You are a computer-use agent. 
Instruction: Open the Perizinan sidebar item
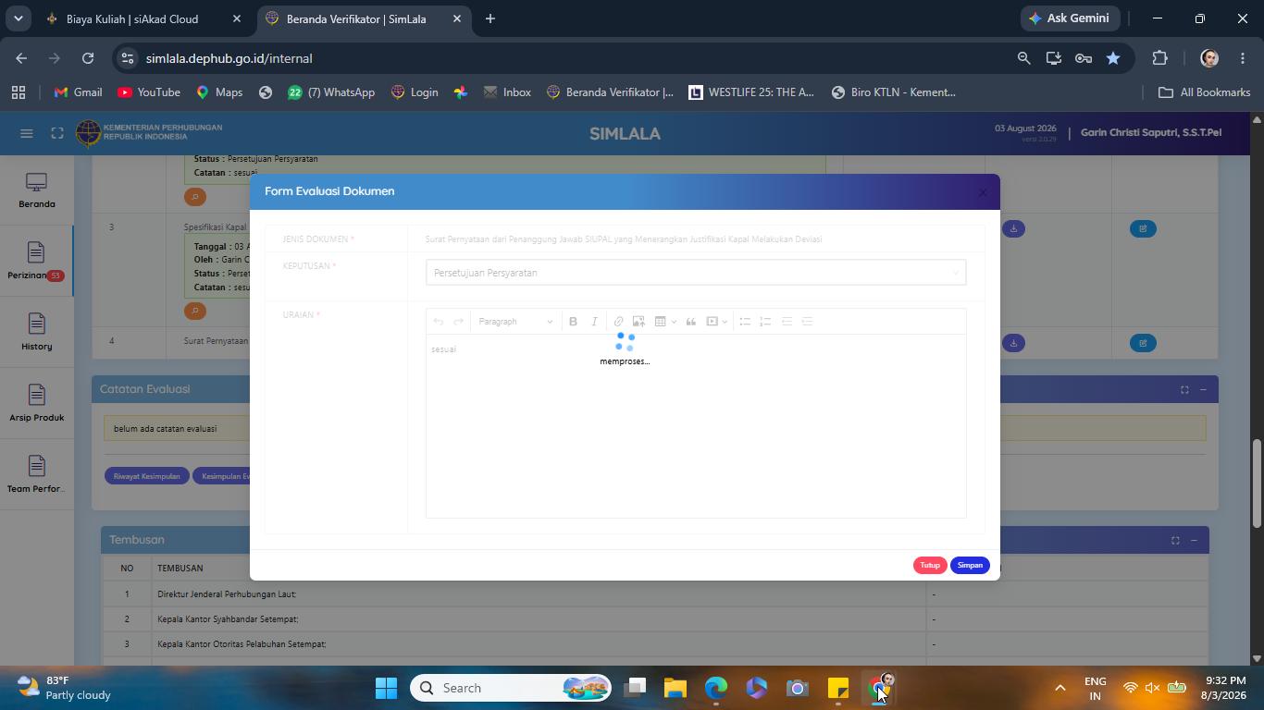tap(36, 262)
